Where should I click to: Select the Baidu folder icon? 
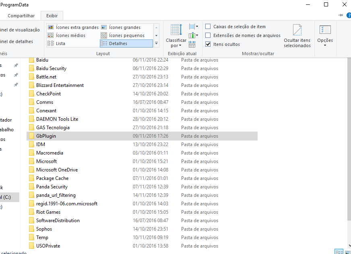(31, 60)
